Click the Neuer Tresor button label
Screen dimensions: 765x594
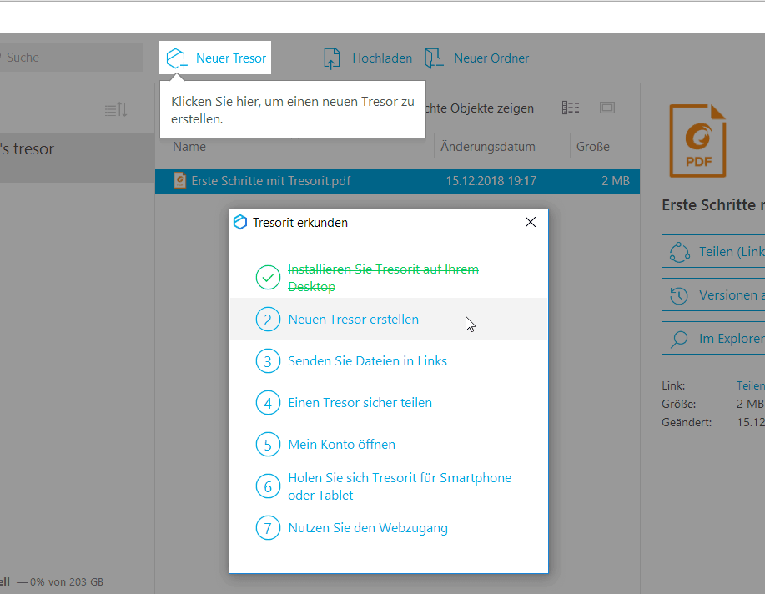(x=231, y=58)
